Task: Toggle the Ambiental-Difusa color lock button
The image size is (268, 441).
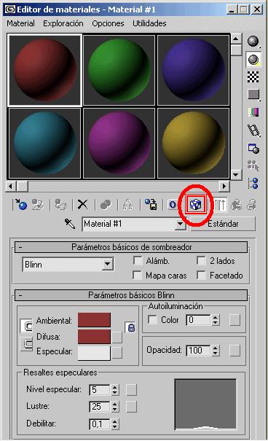Action: coord(26,326)
